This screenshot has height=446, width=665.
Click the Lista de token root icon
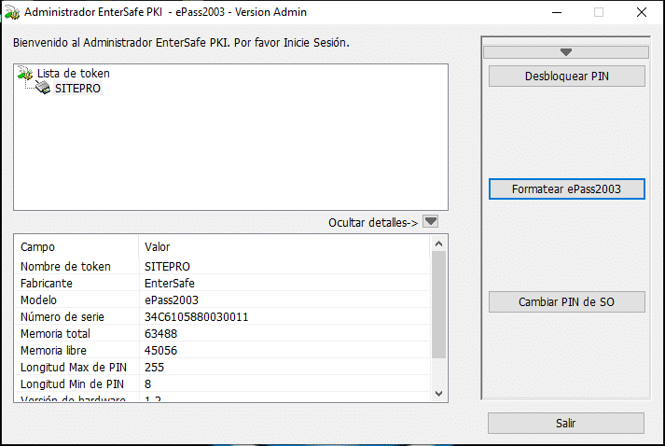(25, 73)
